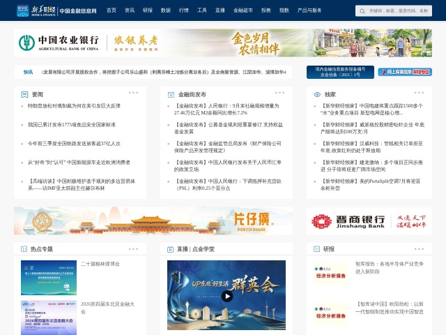Open article 建龙微纳多个项目正同步推进
The image size is (446, 335).
point(371,166)
